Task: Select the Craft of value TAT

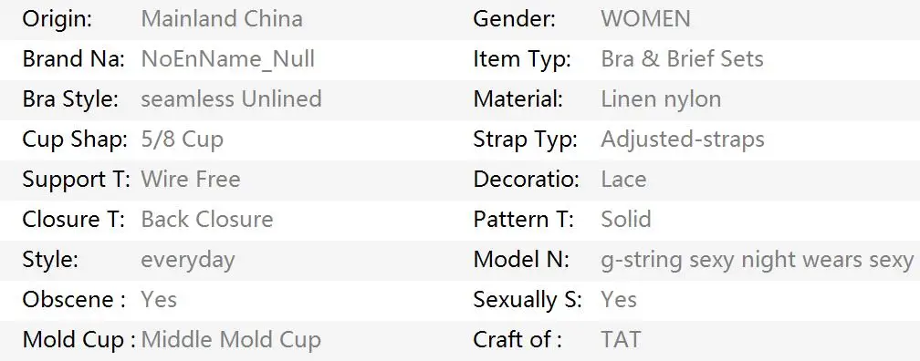Action: (x=621, y=339)
